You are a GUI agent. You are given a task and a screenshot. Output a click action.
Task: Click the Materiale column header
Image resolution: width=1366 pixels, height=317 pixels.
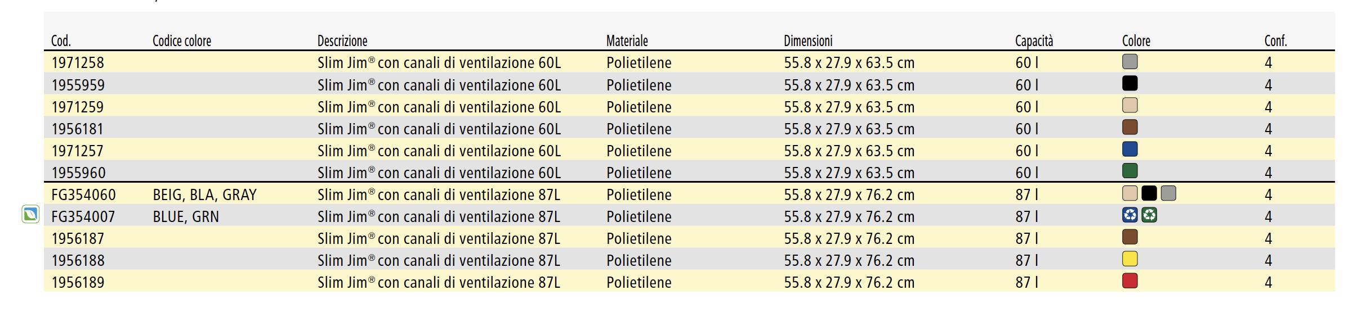click(627, 41)
